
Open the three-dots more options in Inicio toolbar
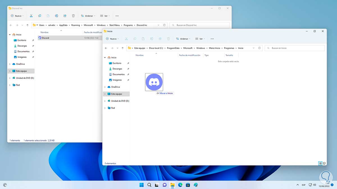(212, 39)
